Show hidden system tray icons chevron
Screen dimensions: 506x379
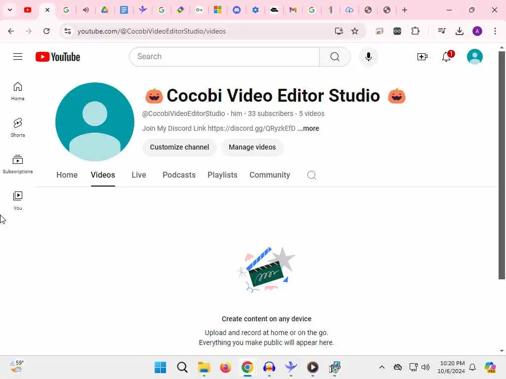pyautogui.click(x=382, y=367)
